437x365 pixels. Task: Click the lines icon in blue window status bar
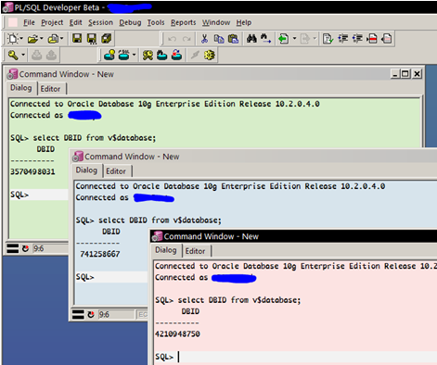pos(78,315)
